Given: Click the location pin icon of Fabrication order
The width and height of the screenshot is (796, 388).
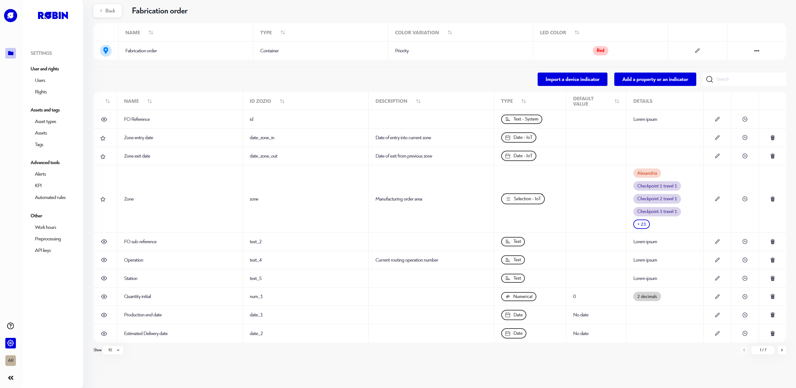Looking at the screenshot, I should 106,50.
